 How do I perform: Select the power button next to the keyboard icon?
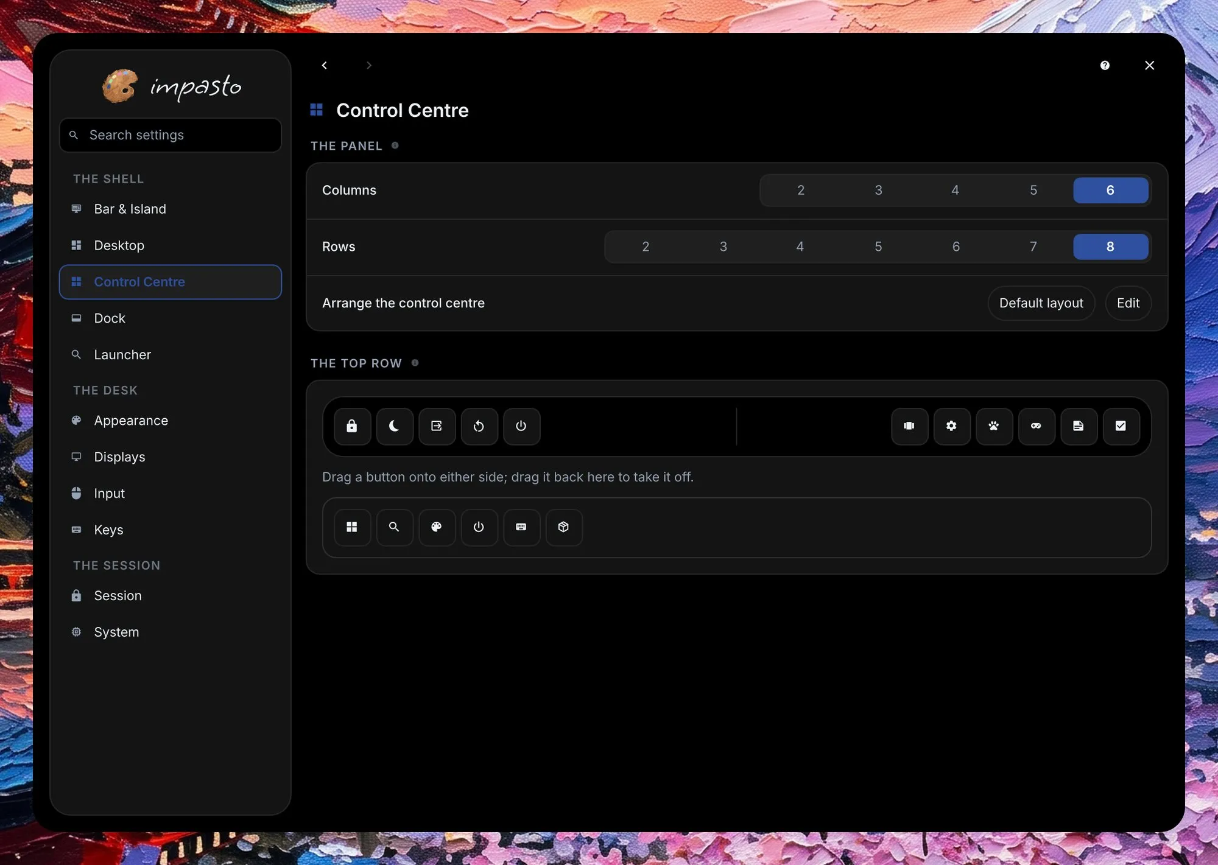(479, 527)
